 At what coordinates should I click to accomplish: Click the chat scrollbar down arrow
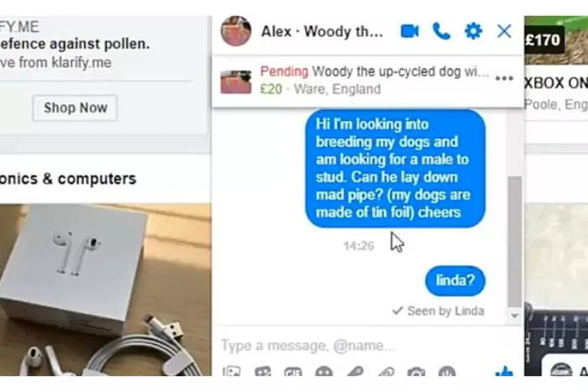click(x=515, y=316)
